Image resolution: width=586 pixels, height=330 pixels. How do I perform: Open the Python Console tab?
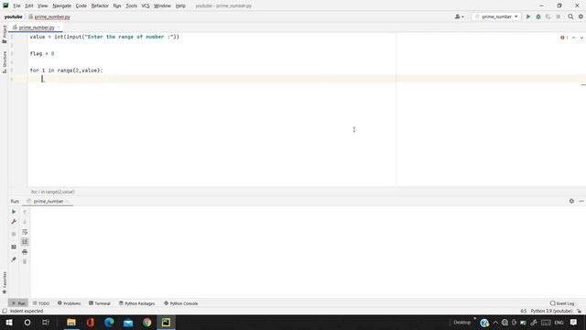181,303
